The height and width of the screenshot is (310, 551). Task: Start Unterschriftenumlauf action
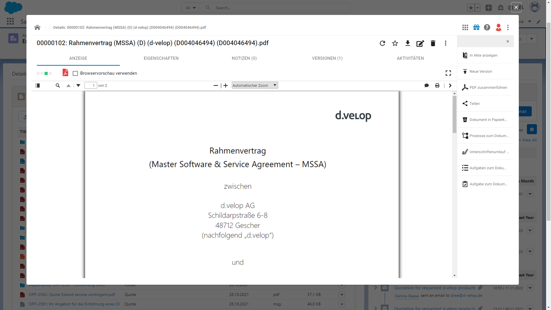[485, 152]
